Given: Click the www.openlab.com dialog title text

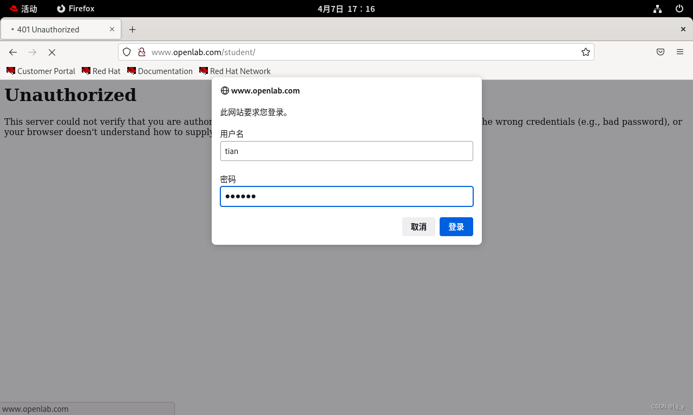Looking at the screenshot, I should (265, 91).
